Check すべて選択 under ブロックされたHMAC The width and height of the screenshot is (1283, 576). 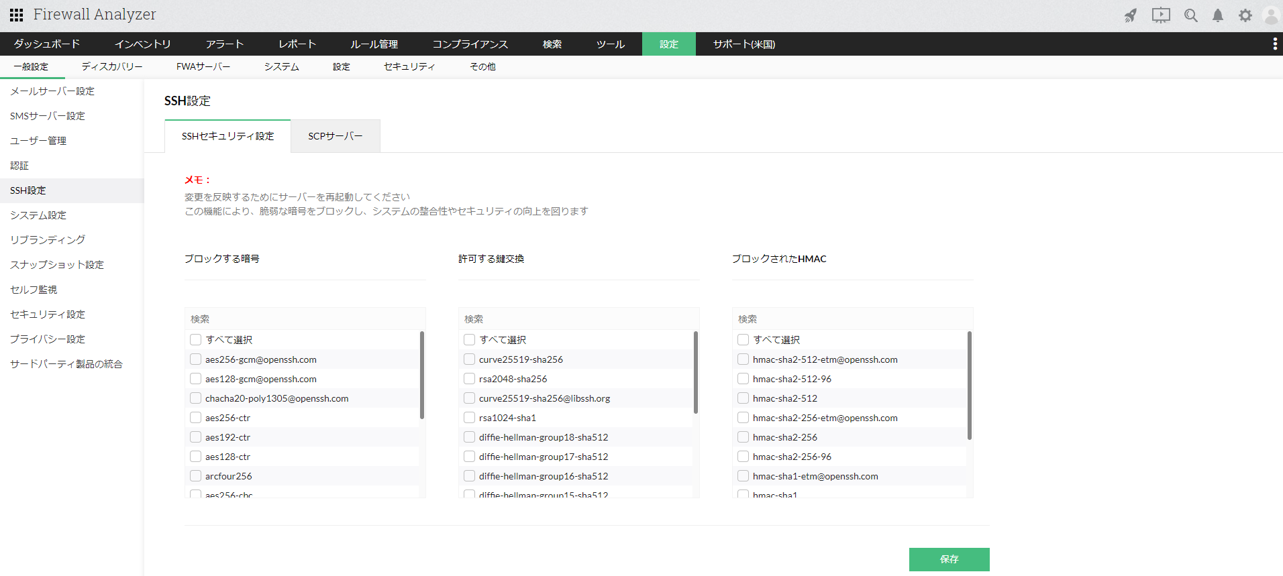pyautogui.click(x=743, y=340)
